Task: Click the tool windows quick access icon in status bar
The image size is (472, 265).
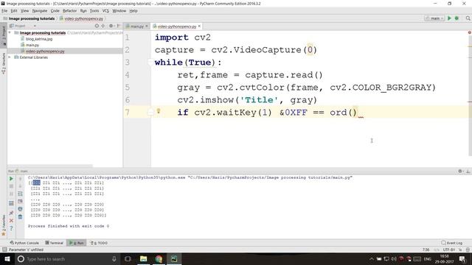Action: click(4, 250)
